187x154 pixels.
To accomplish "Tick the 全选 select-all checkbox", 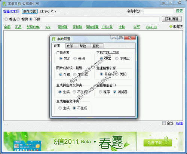I will 164,123.
